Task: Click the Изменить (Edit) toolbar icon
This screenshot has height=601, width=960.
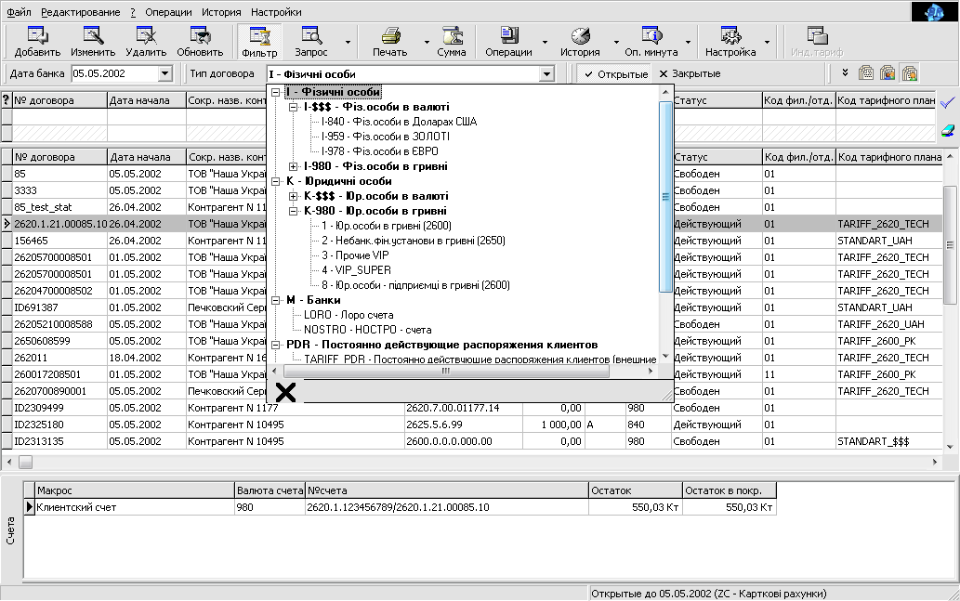Action: [93, 35]
